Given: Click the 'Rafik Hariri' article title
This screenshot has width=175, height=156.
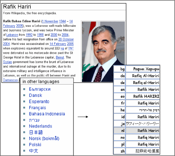Looking at the screenshot, I should coord(17,7).
